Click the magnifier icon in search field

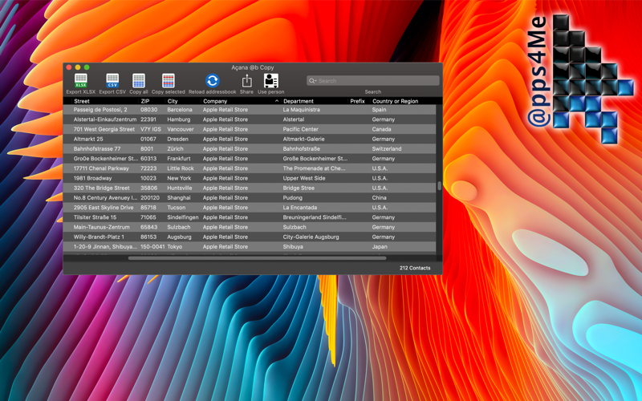click(312, 81)
